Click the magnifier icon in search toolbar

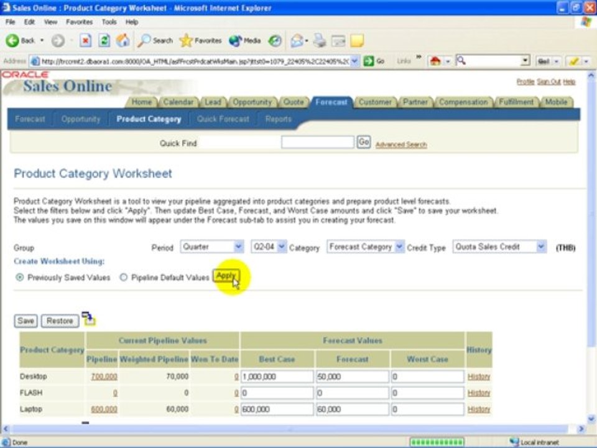(x=461, y=60)
